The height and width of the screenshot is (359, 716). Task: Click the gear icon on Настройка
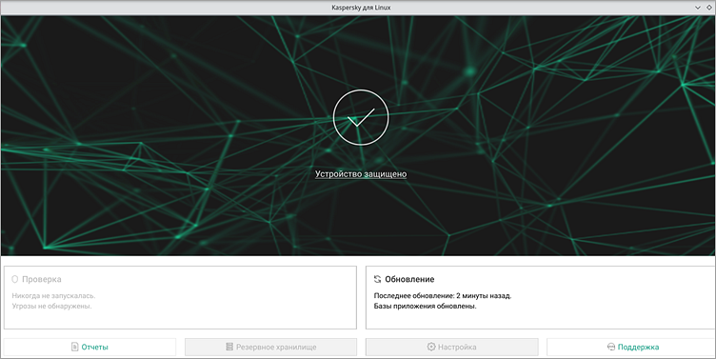pyautogui.click(x=431, y=347)
